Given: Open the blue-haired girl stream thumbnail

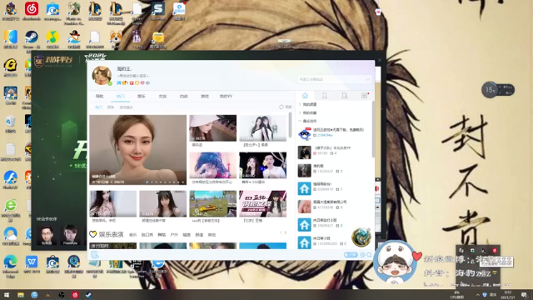Looking at the screenshot, I should tap(213, 165).
